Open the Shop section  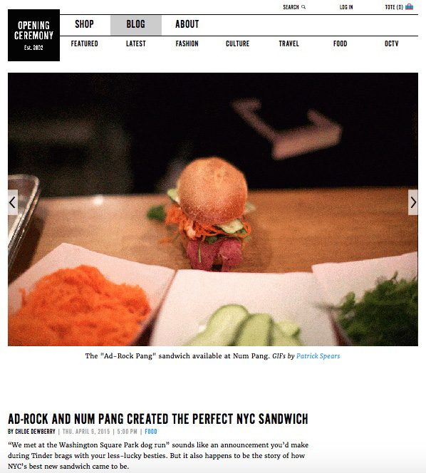click(x=85, y=24)
